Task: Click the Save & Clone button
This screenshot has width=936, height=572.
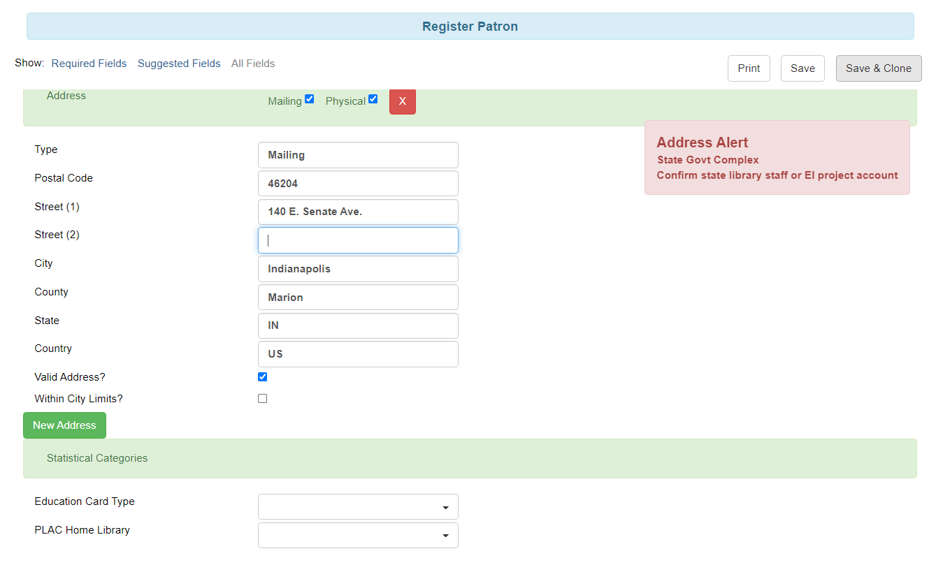Action: pyautogui.click(x=878, y=68)
